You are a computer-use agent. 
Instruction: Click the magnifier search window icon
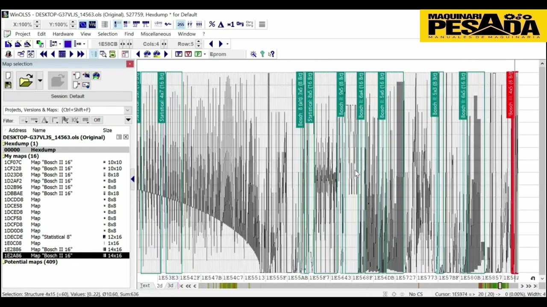coord(103,54)
